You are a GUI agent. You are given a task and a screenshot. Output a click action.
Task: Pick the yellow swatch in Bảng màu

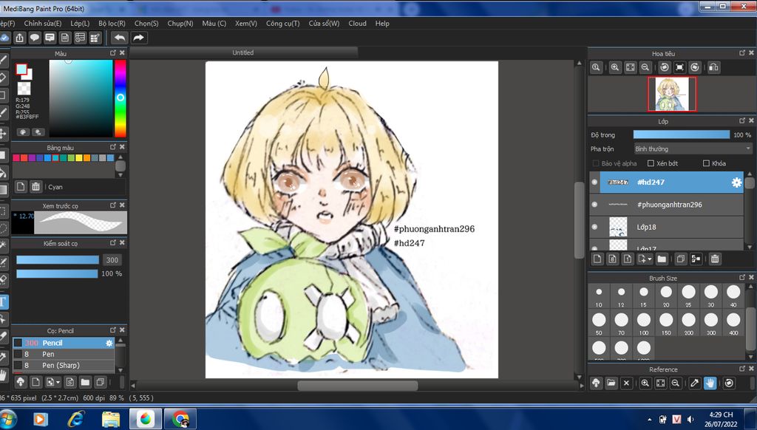79,158
